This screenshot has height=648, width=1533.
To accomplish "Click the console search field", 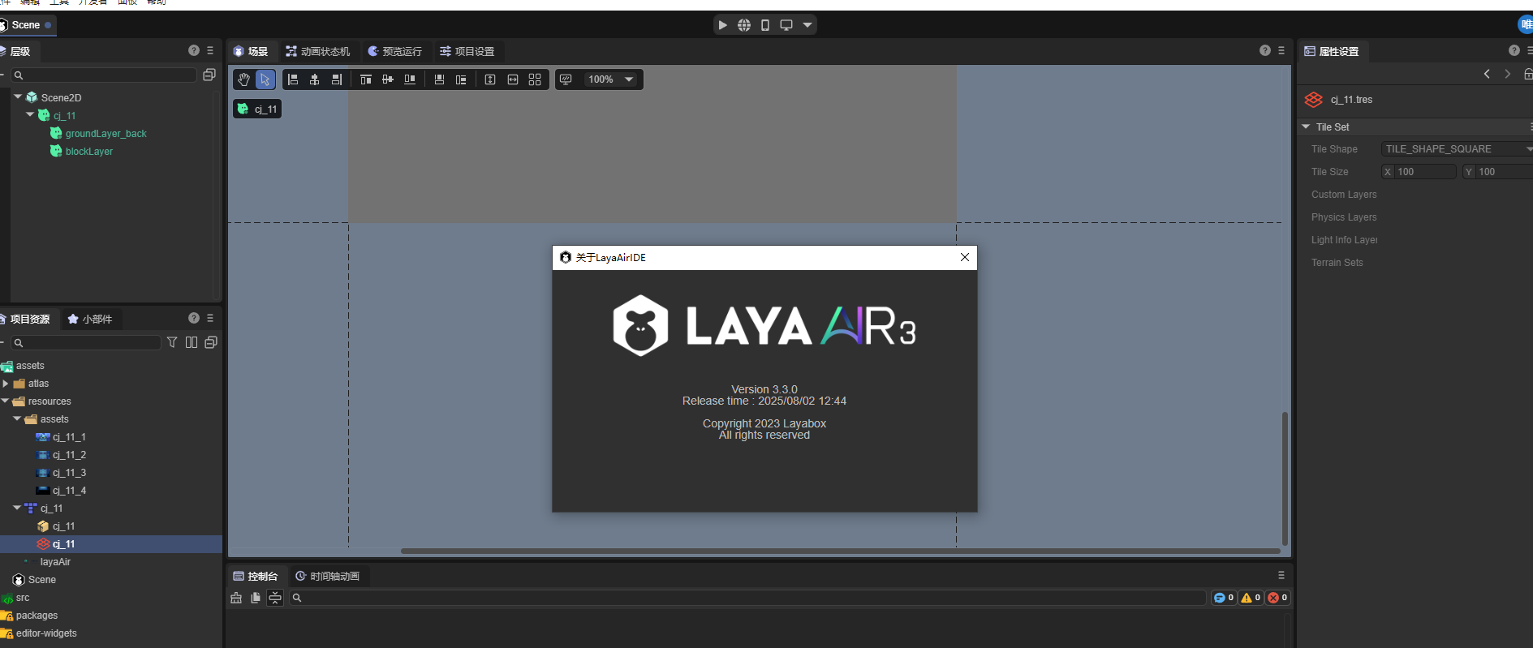I will [747, 598].
